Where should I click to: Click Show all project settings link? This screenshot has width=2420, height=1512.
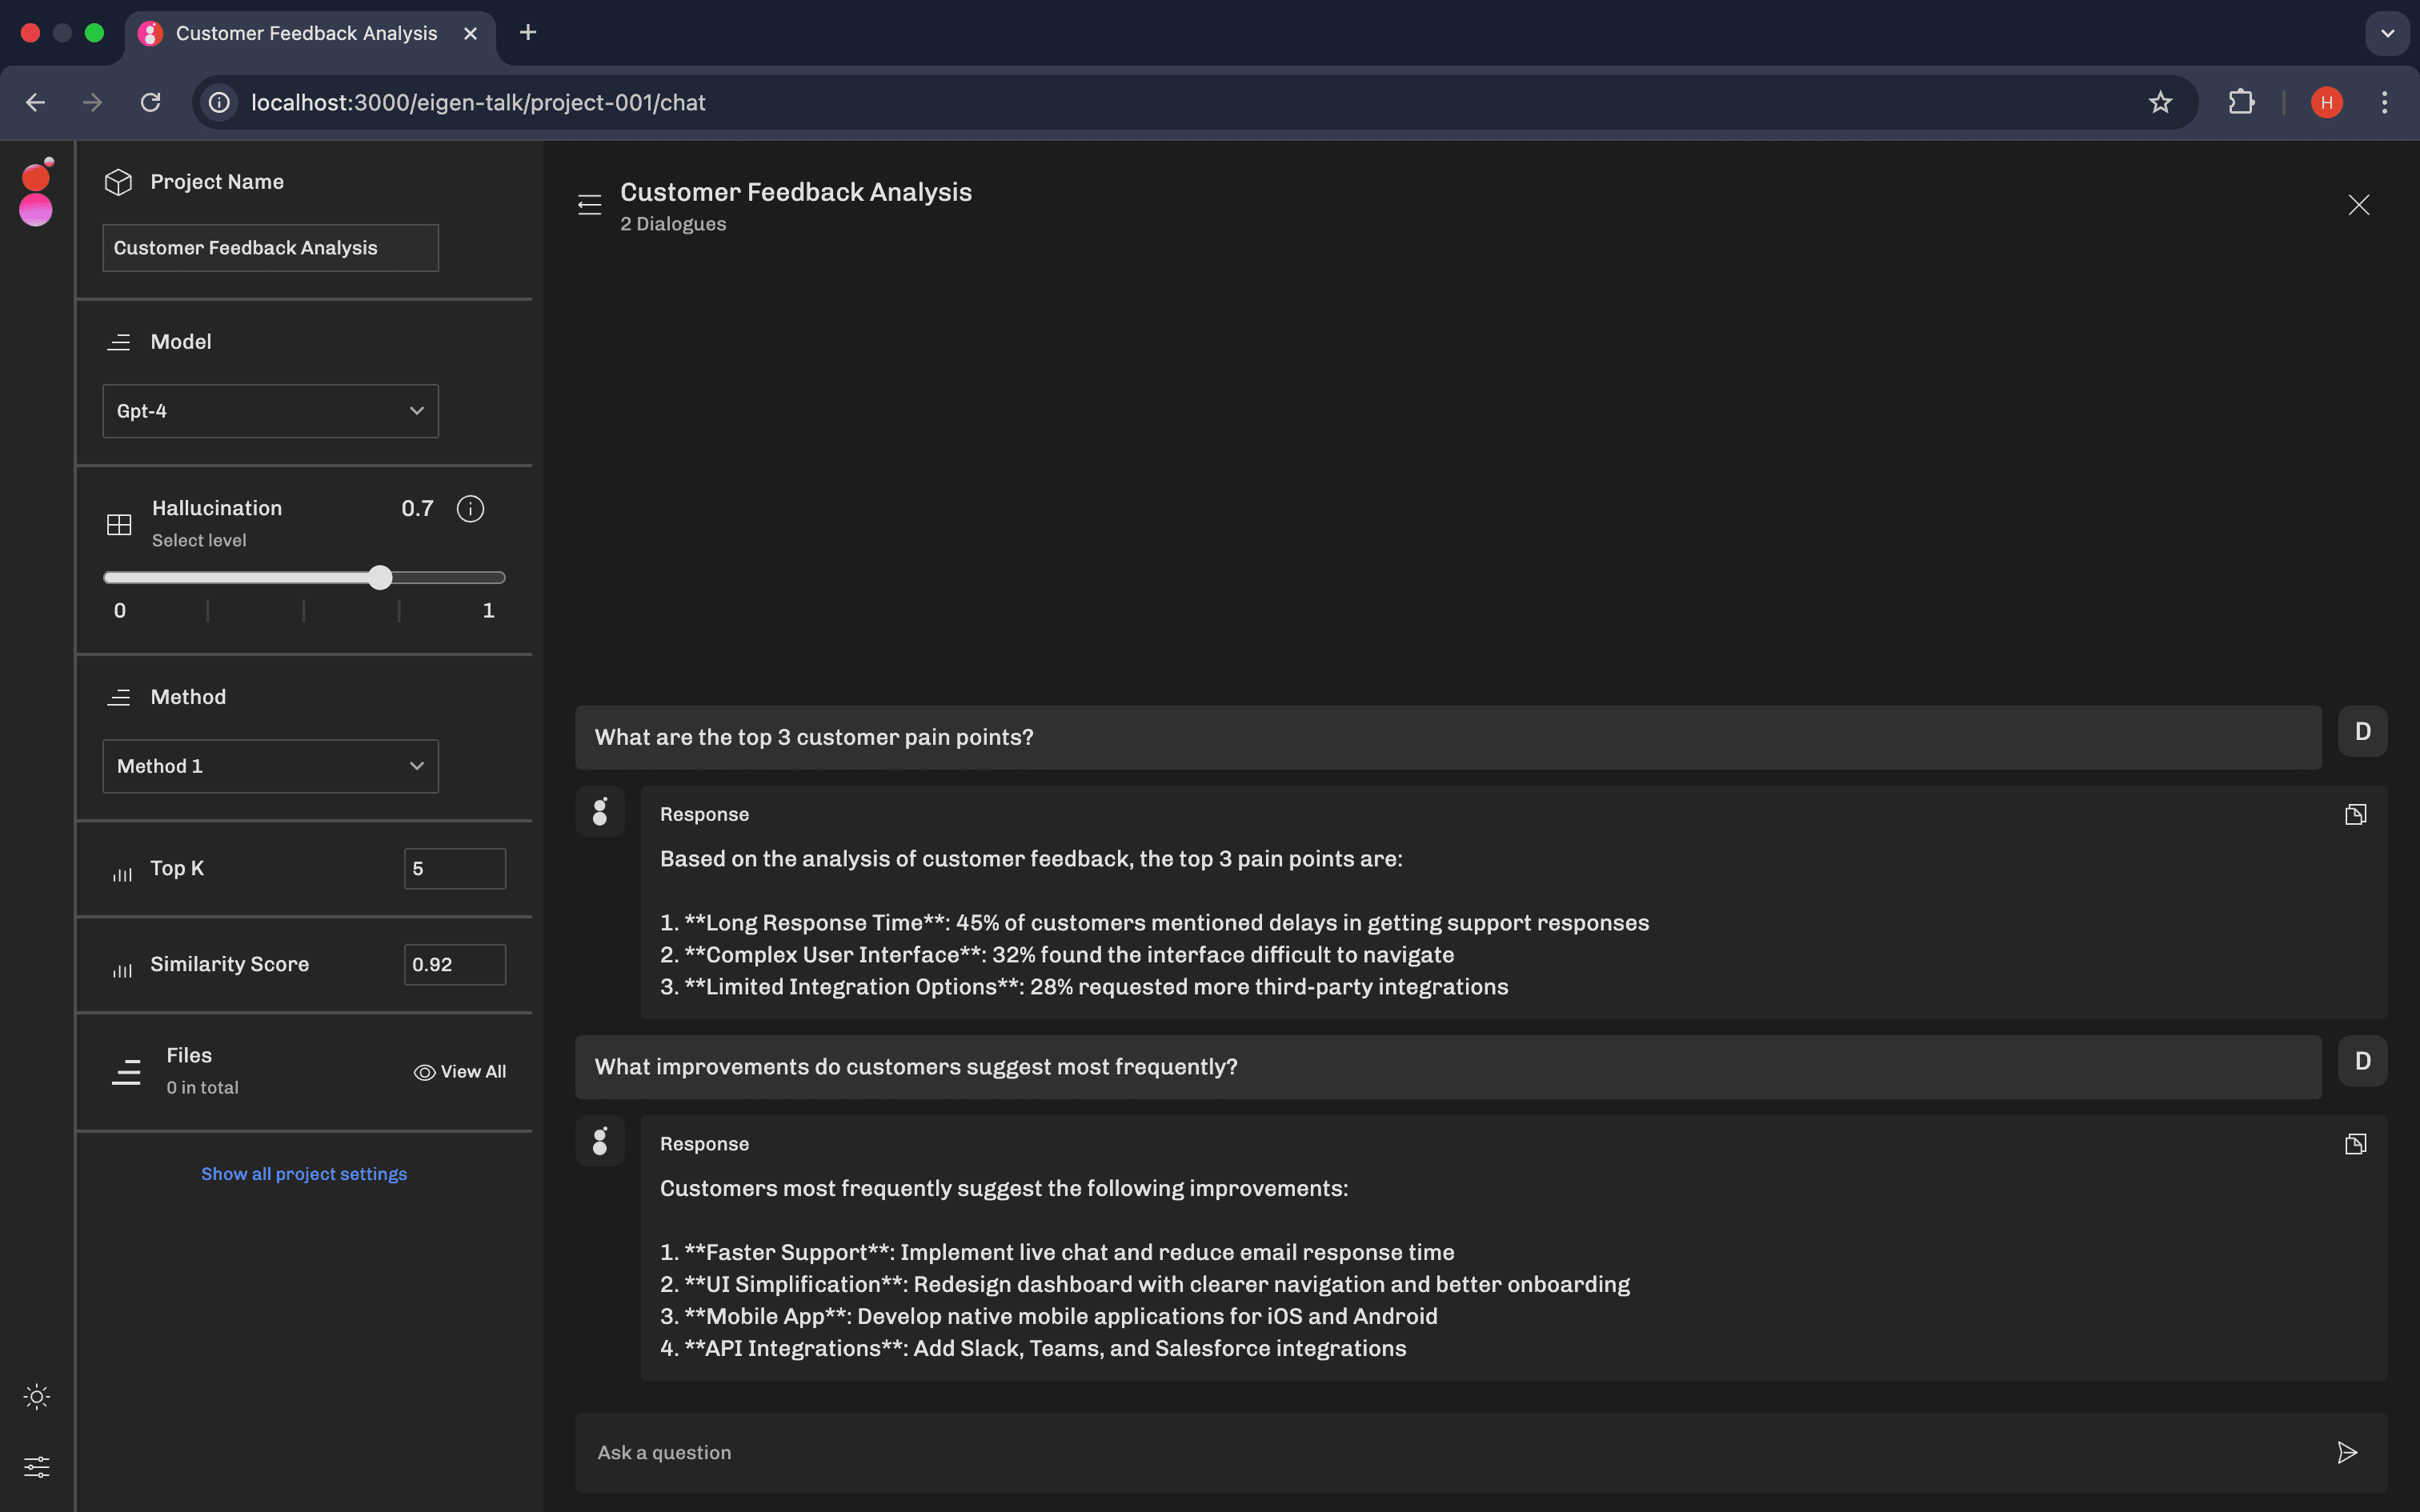pos(304,1174)
